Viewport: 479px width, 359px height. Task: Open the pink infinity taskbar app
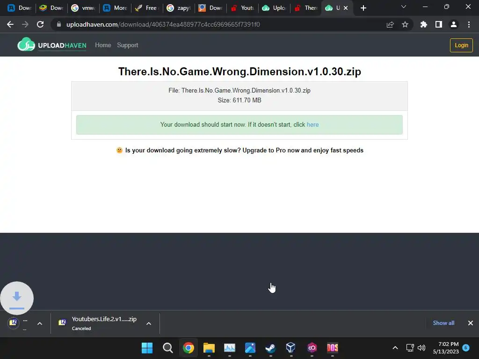tap(312, 348)
